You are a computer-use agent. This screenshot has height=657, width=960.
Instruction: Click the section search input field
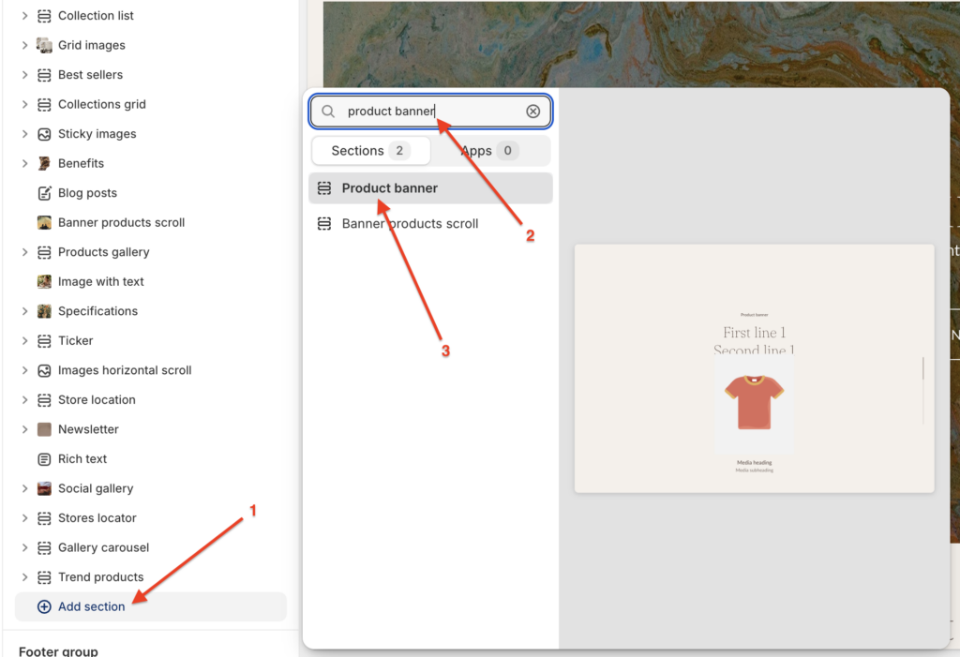click(x=431, y=112)
